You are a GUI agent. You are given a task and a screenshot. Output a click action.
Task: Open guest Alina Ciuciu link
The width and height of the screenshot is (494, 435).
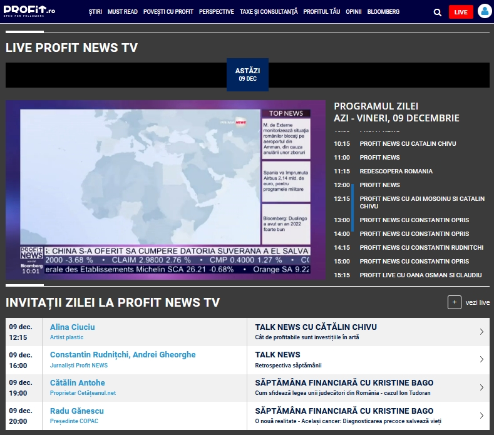coord(73,327)
